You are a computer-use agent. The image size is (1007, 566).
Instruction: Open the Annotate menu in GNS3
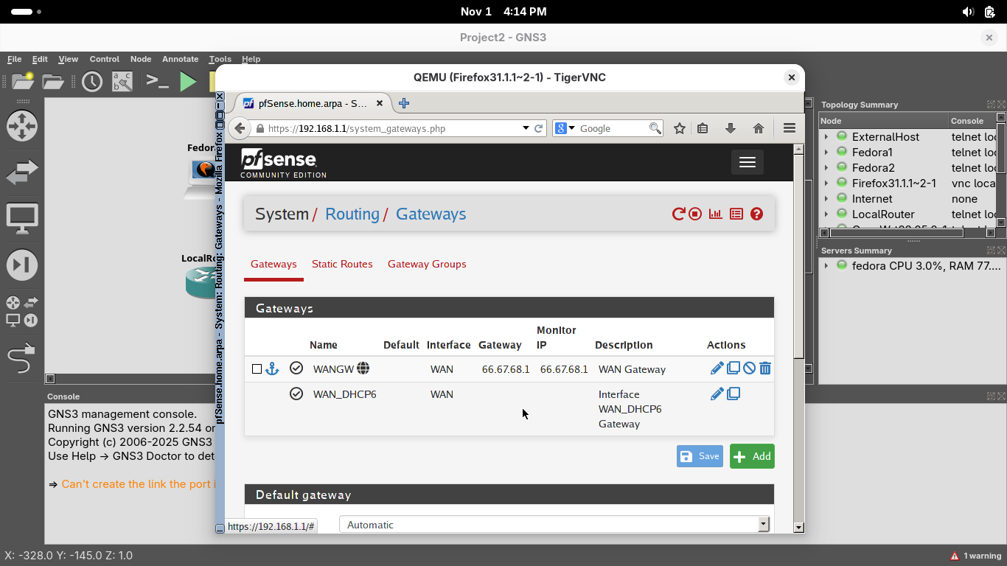click(x=180, y=59)
